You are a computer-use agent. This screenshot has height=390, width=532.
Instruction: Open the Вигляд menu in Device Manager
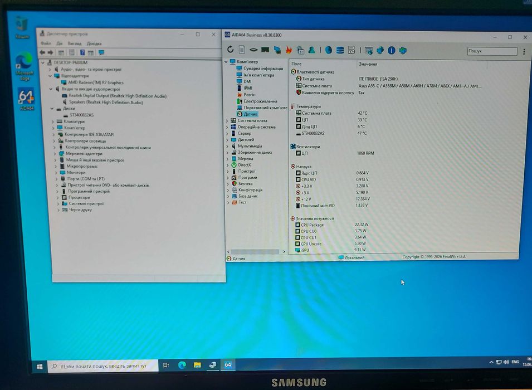[x=74, y=43]
